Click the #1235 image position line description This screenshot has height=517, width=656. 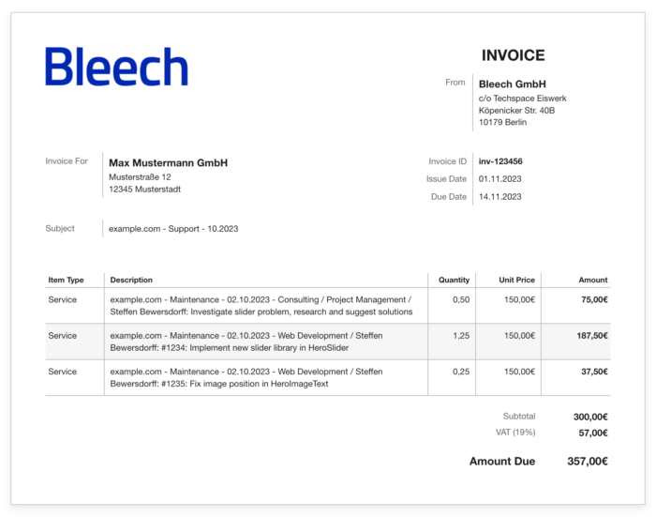246,377
